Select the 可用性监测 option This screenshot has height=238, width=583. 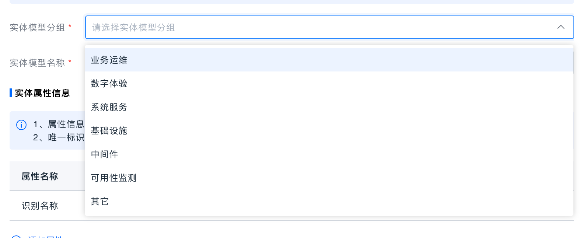pos(114,178)
